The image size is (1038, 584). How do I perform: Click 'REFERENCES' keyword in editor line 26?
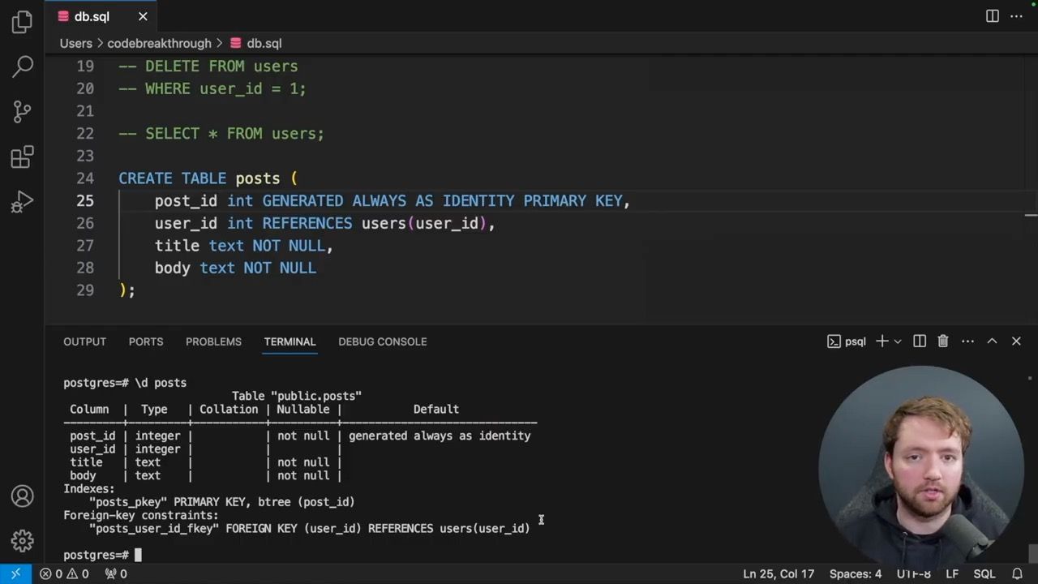307,223
